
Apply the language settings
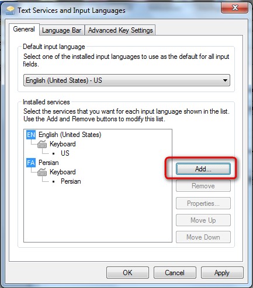222,273
